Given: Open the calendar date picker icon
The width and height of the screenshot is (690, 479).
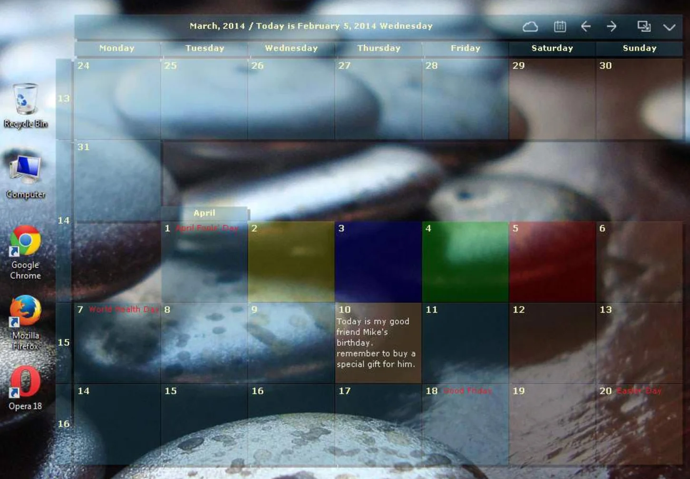Looking at the screenshot, I should (x=560, y=27).
